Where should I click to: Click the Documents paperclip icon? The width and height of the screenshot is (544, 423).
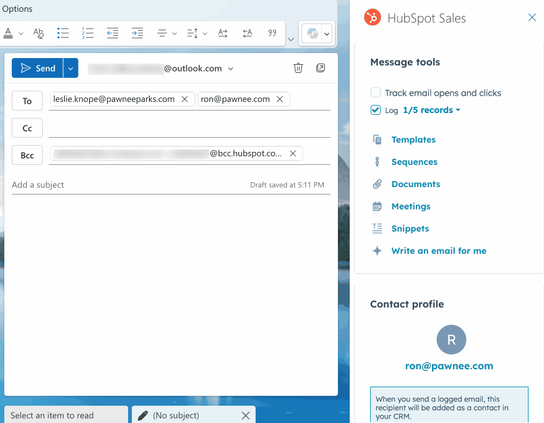pos(377,184)
